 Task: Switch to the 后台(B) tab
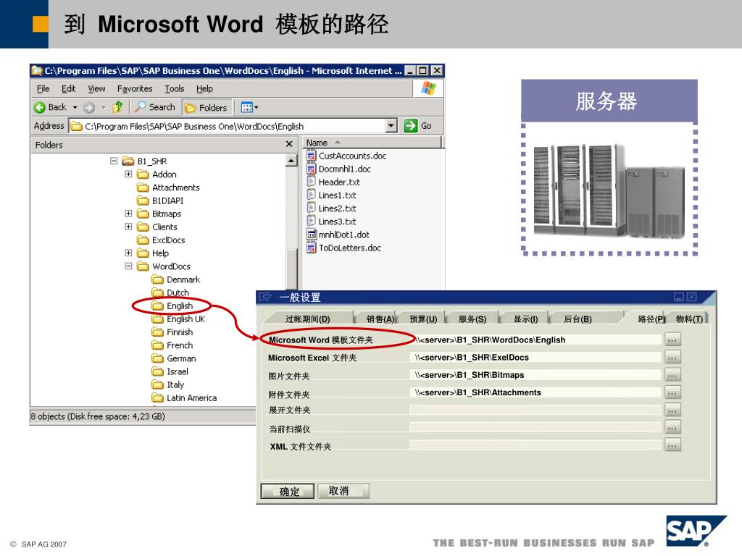(x=578, y=319)
